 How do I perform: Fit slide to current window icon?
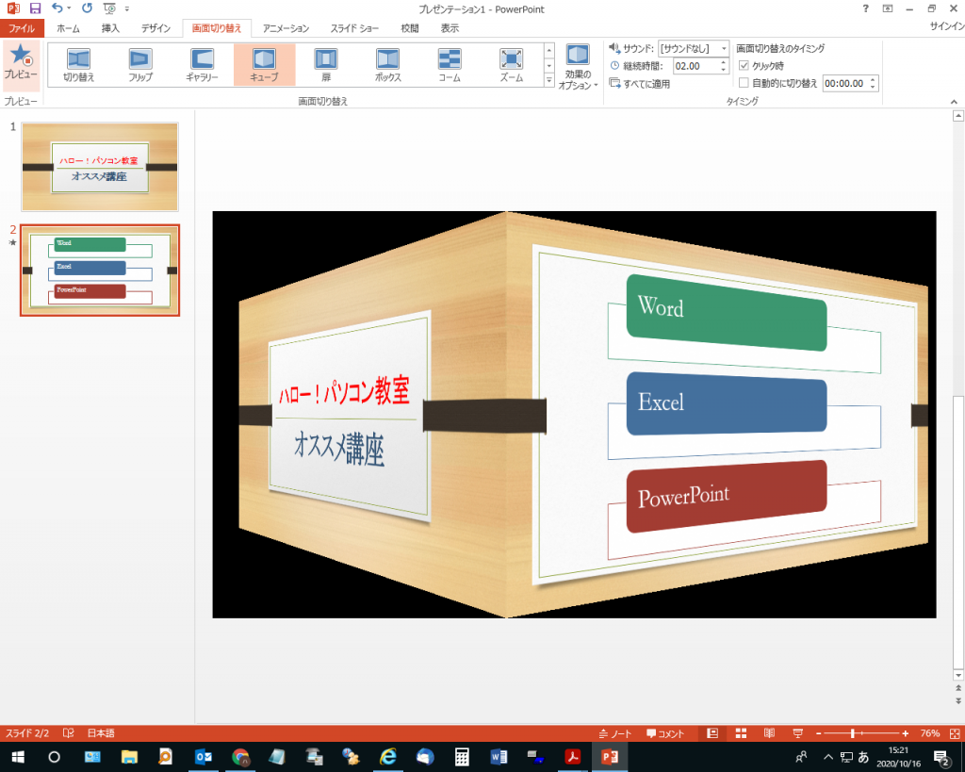[x=955, y=733]
